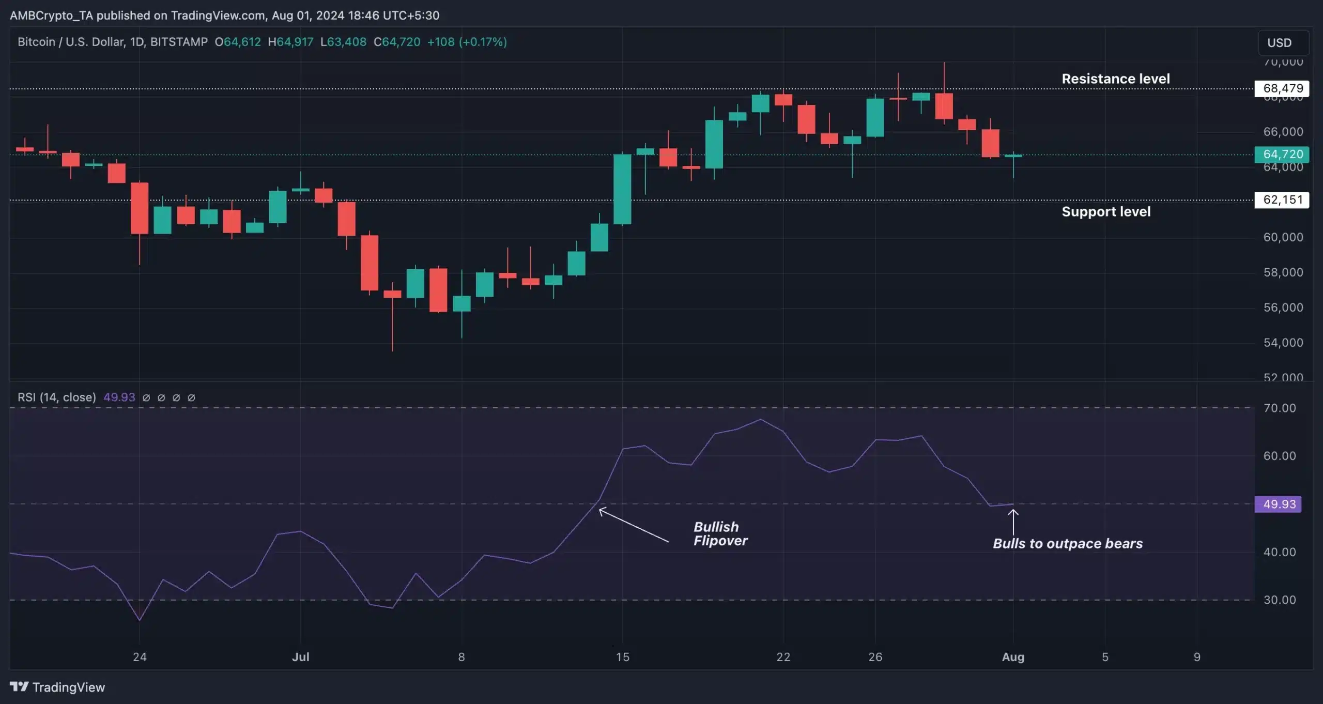This screenshot has width=1323, height=704.
Task: Select the 62,151 support price label
Action: (1282, 200)
